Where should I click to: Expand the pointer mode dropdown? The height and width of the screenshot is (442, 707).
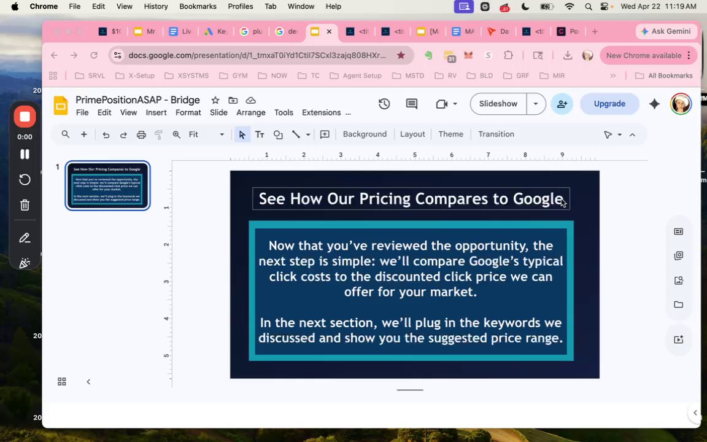click(x=619, y=134)
